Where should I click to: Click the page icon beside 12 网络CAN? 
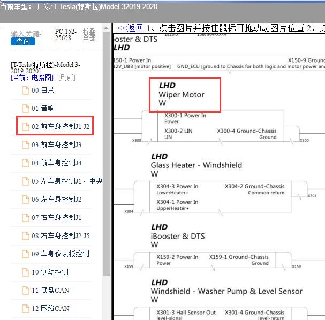click(x=26, y=309)
